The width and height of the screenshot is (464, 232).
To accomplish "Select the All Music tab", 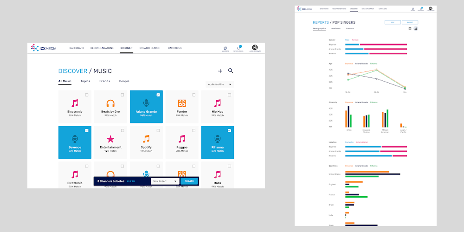I will coord(65,81).
